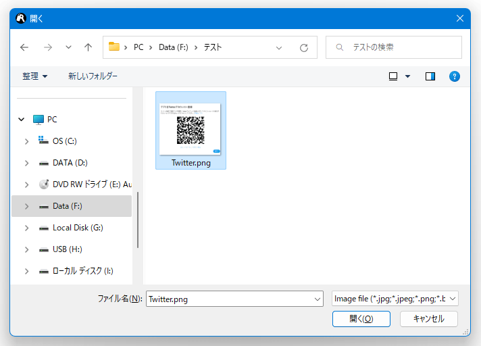Screen dimensions: 481x346
Task: Change the view layout icon
Action: pyautogui.click(x=393, y=76)
